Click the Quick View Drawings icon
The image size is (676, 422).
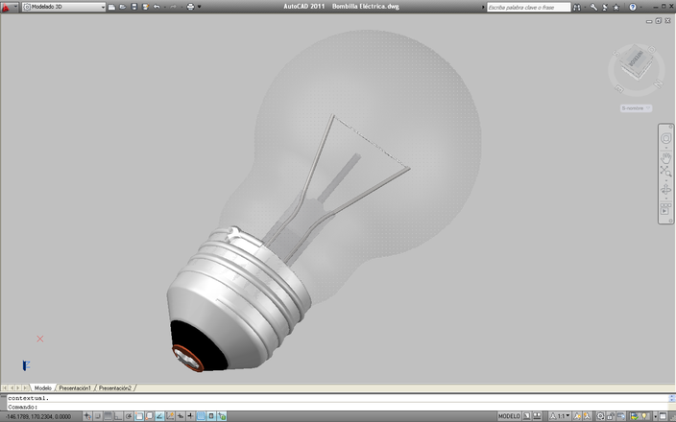coord(537,416)
